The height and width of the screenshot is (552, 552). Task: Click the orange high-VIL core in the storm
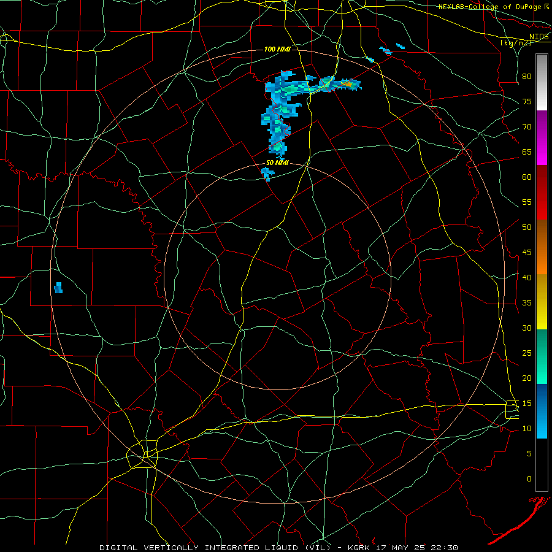[348, 84]
